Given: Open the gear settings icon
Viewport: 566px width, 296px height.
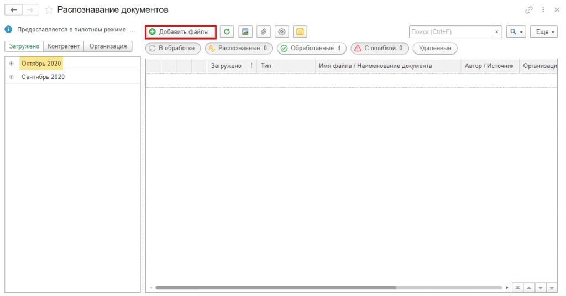Looking at the screenshot, I should point(281,31).
